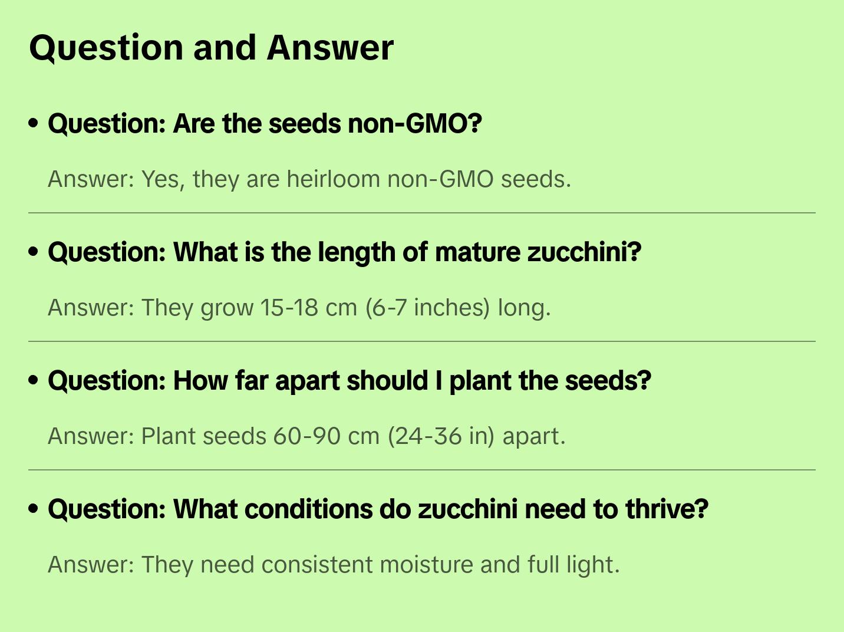This screenshot has height=632, width=844.
Task: Click the answer about 60-90 cm spacing
Action: pos(306,436)
